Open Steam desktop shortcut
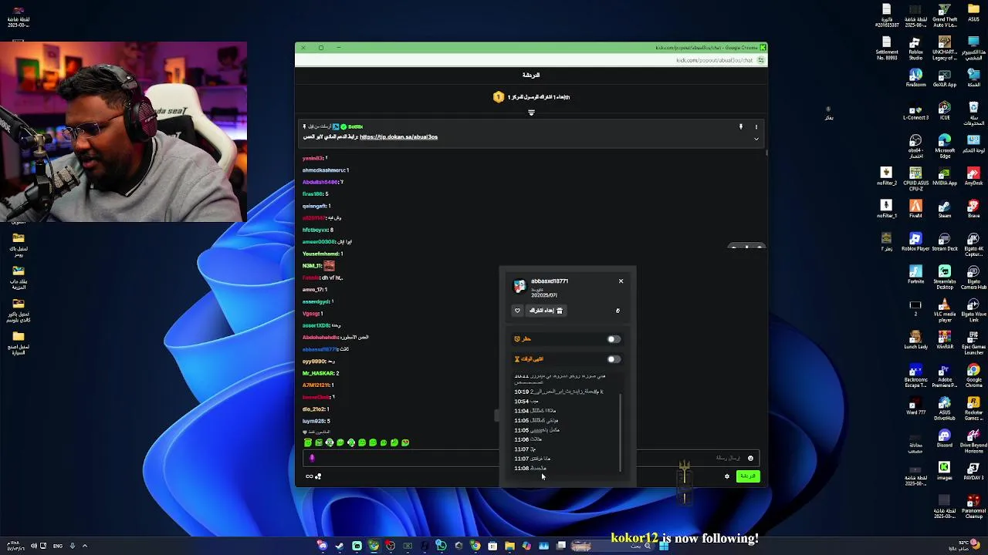This screenshot has height=555, width=988. coord(945,210)
